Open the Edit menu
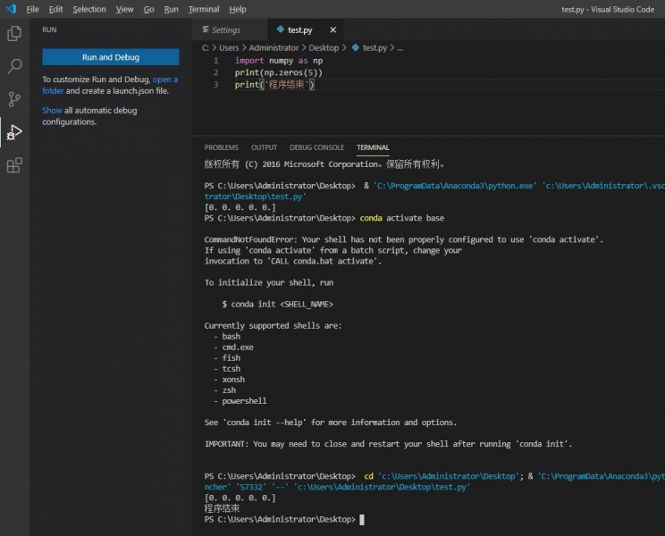This screenshot has height=536, width=665. (55, 9)
